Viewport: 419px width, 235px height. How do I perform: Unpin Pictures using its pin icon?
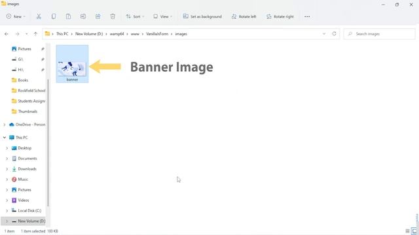(43, 49)
